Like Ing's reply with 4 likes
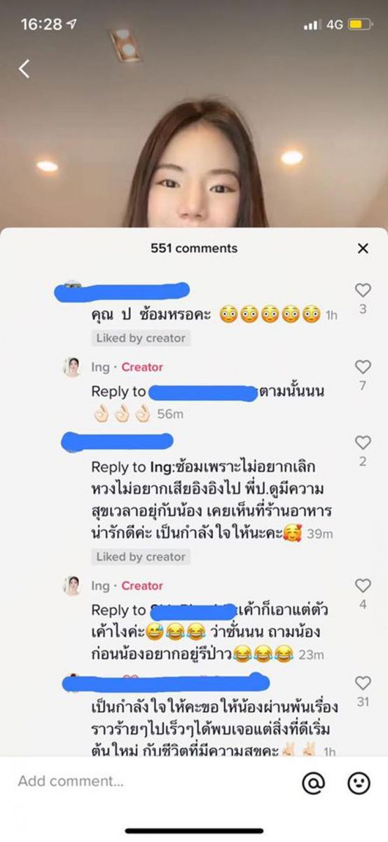Screen dimensions: 388x842 point(363,585)
